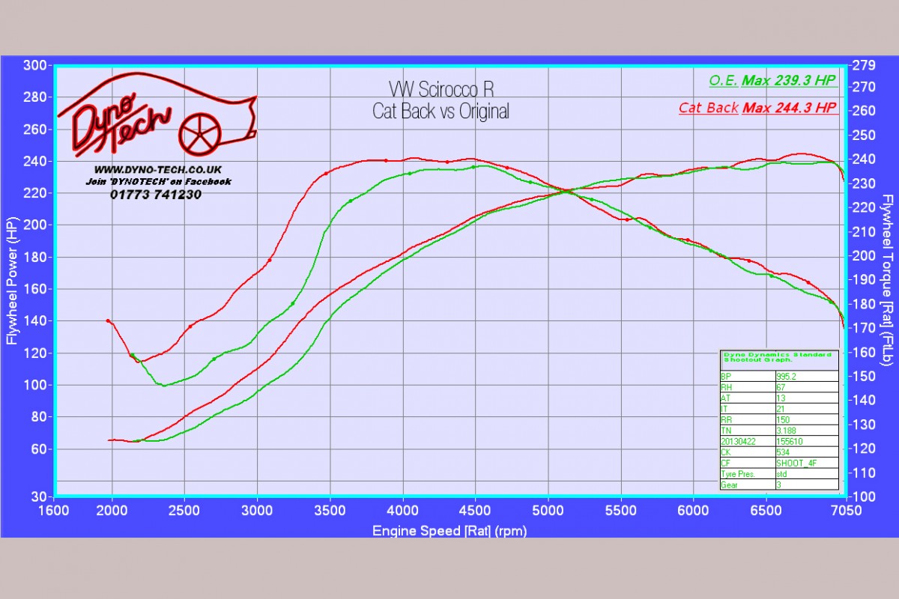Select the '3.188' value cell

tap(807, 430)
